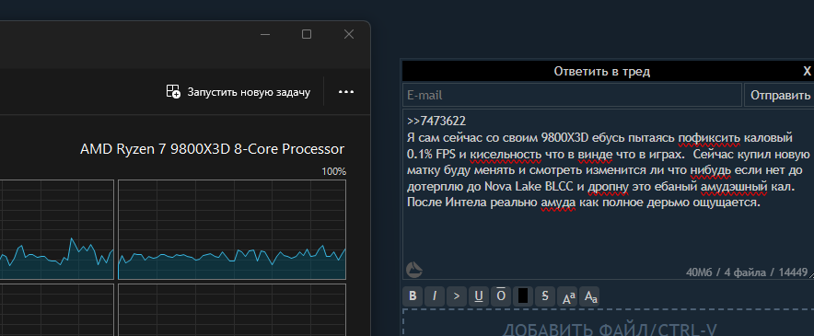Apply underline formatting with the U button
This screenshot has width=814, height=336.
(x=479, y=296)
